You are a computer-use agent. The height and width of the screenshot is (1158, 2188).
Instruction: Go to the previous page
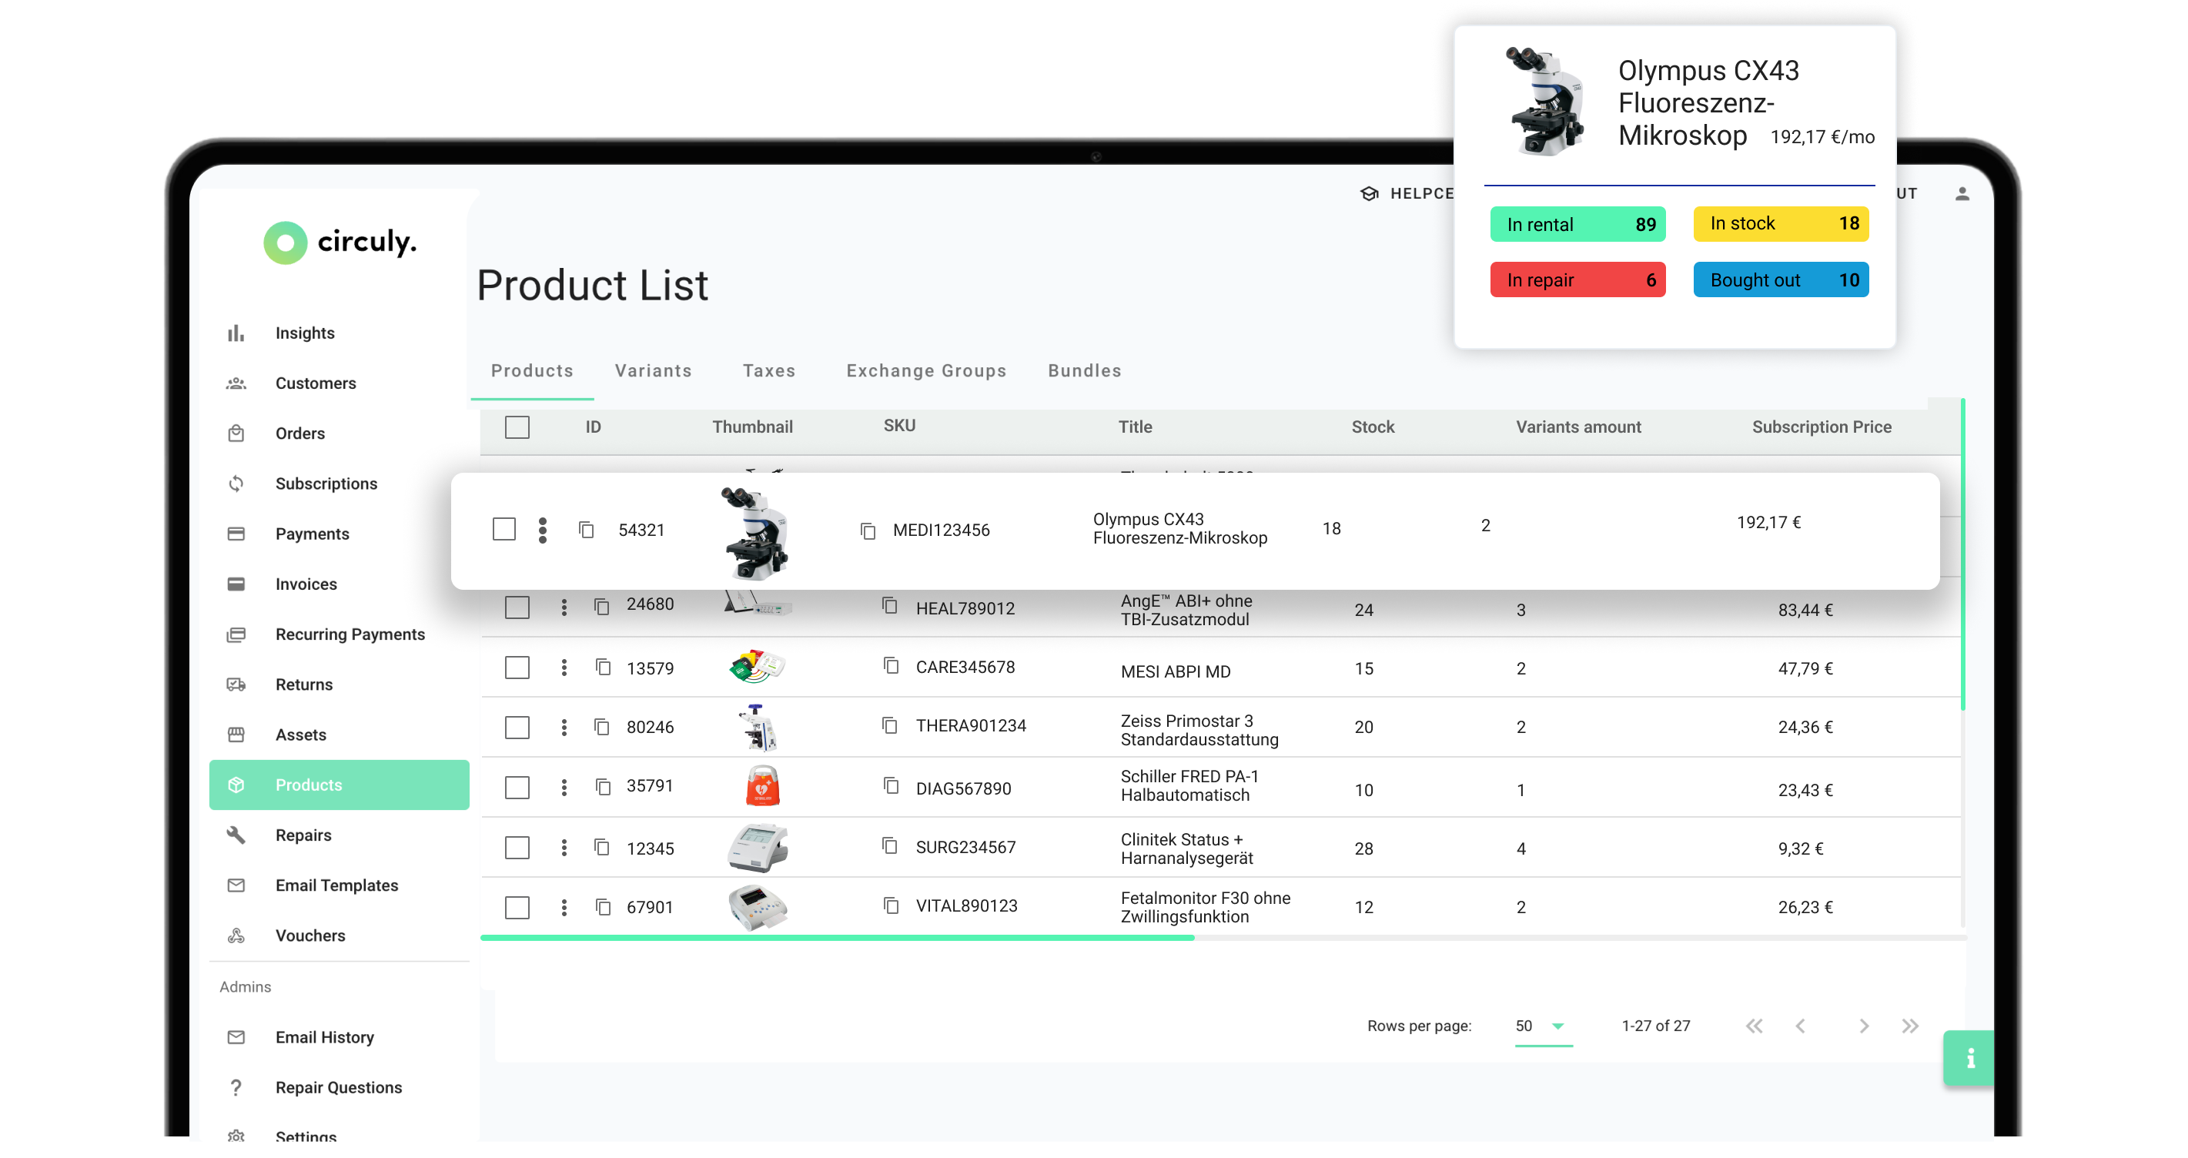click(x=1800, y=1026)
